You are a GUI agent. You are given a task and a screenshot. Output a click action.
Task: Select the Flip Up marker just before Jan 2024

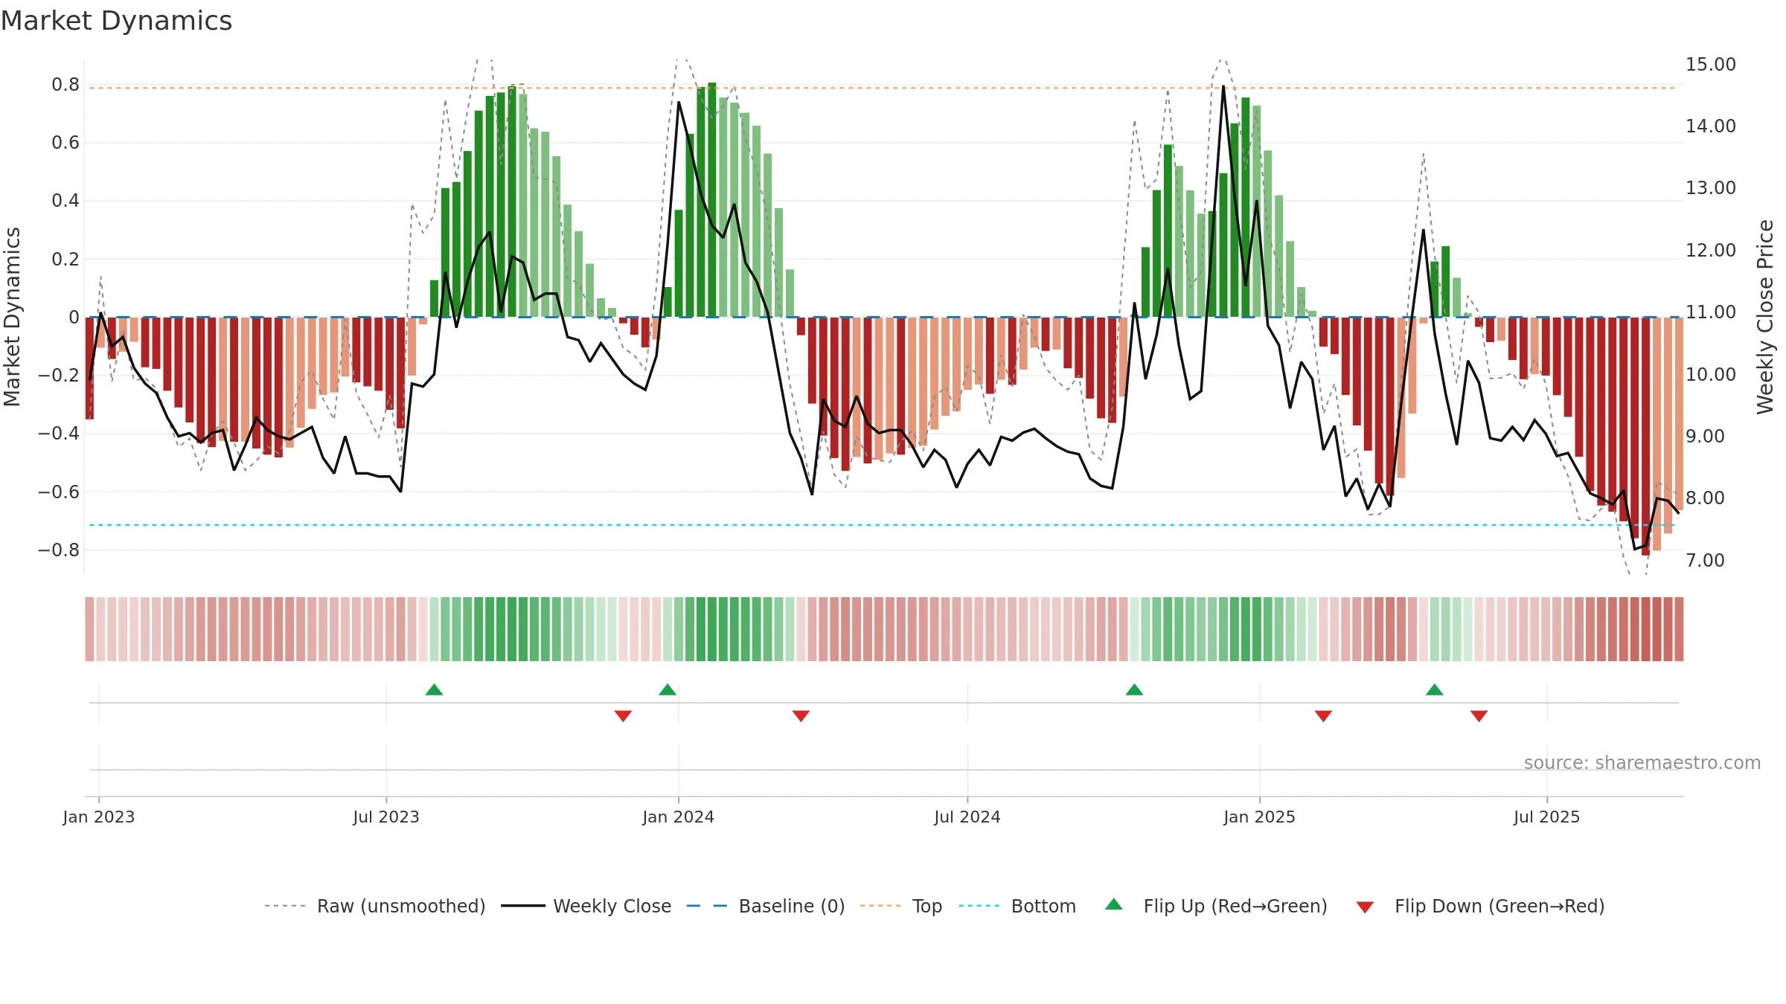tap(668, 689)
